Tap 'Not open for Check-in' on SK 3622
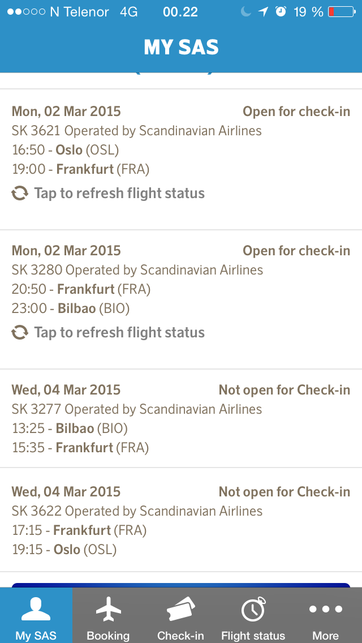 [285, 492]
